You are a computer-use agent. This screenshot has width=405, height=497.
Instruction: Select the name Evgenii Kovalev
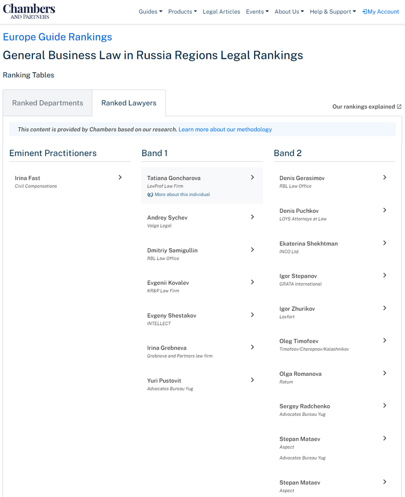click(168, 283)
